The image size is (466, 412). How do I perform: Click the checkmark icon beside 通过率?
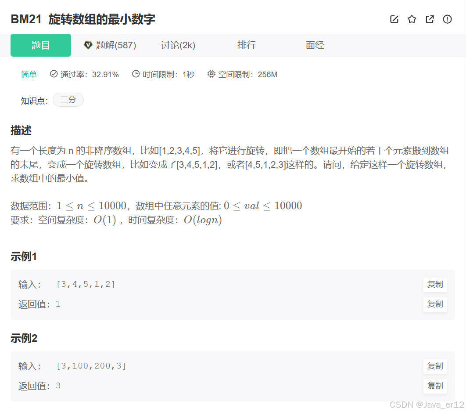[54, 74]
